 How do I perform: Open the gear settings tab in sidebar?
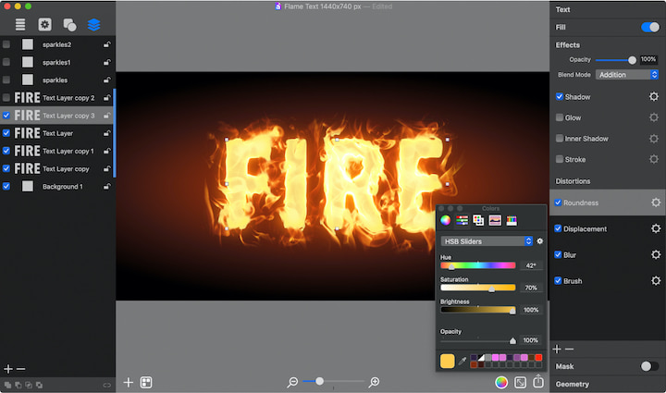44,25
